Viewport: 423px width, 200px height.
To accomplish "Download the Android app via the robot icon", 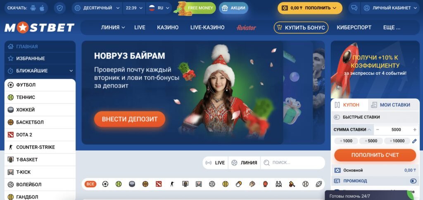I will (33, 8).
